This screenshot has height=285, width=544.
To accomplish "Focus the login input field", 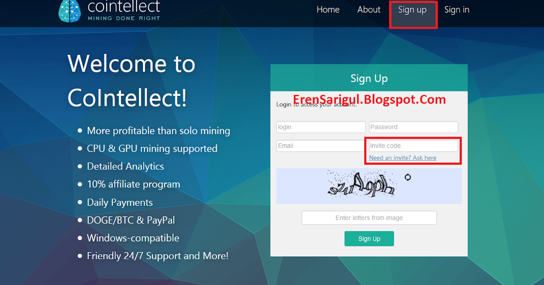I will point(321,127).
